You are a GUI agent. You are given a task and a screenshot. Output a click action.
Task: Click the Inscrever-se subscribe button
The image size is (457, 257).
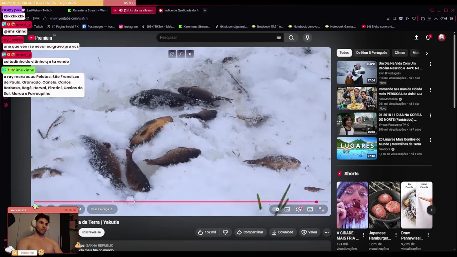(x=91, y=232)
